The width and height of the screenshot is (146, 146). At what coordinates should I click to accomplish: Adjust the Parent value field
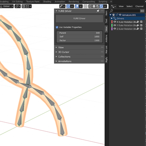click(x=79, y=33)
